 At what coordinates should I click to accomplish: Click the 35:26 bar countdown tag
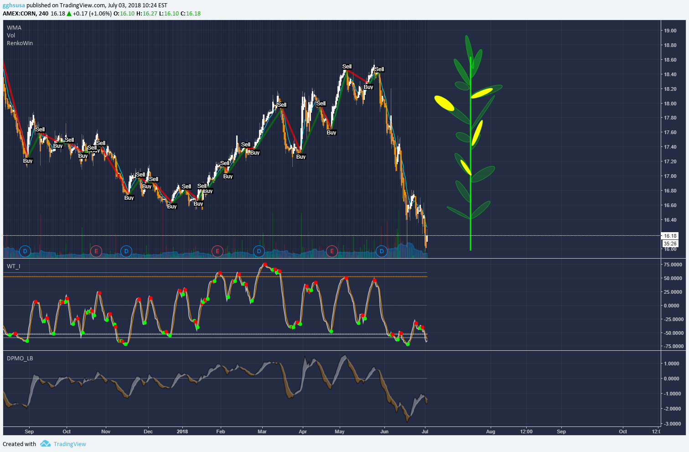(670, 244)
